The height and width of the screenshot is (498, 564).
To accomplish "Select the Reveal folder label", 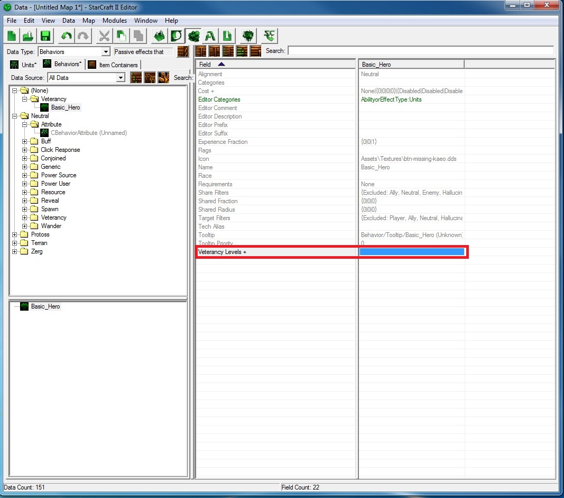I will pos(50,201).
